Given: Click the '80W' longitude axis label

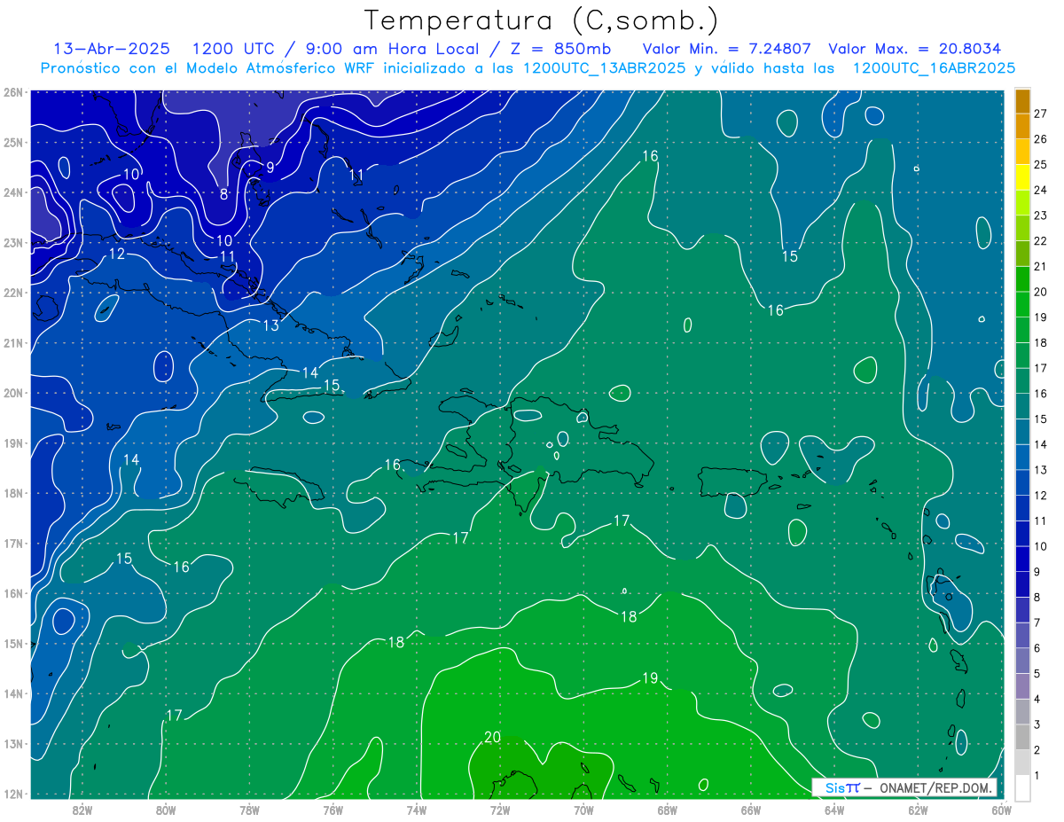Looking at the screenshot, I should coord(166,810).
